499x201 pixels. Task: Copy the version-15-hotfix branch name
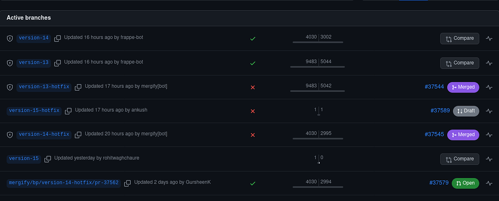click(x=68, y=111)
